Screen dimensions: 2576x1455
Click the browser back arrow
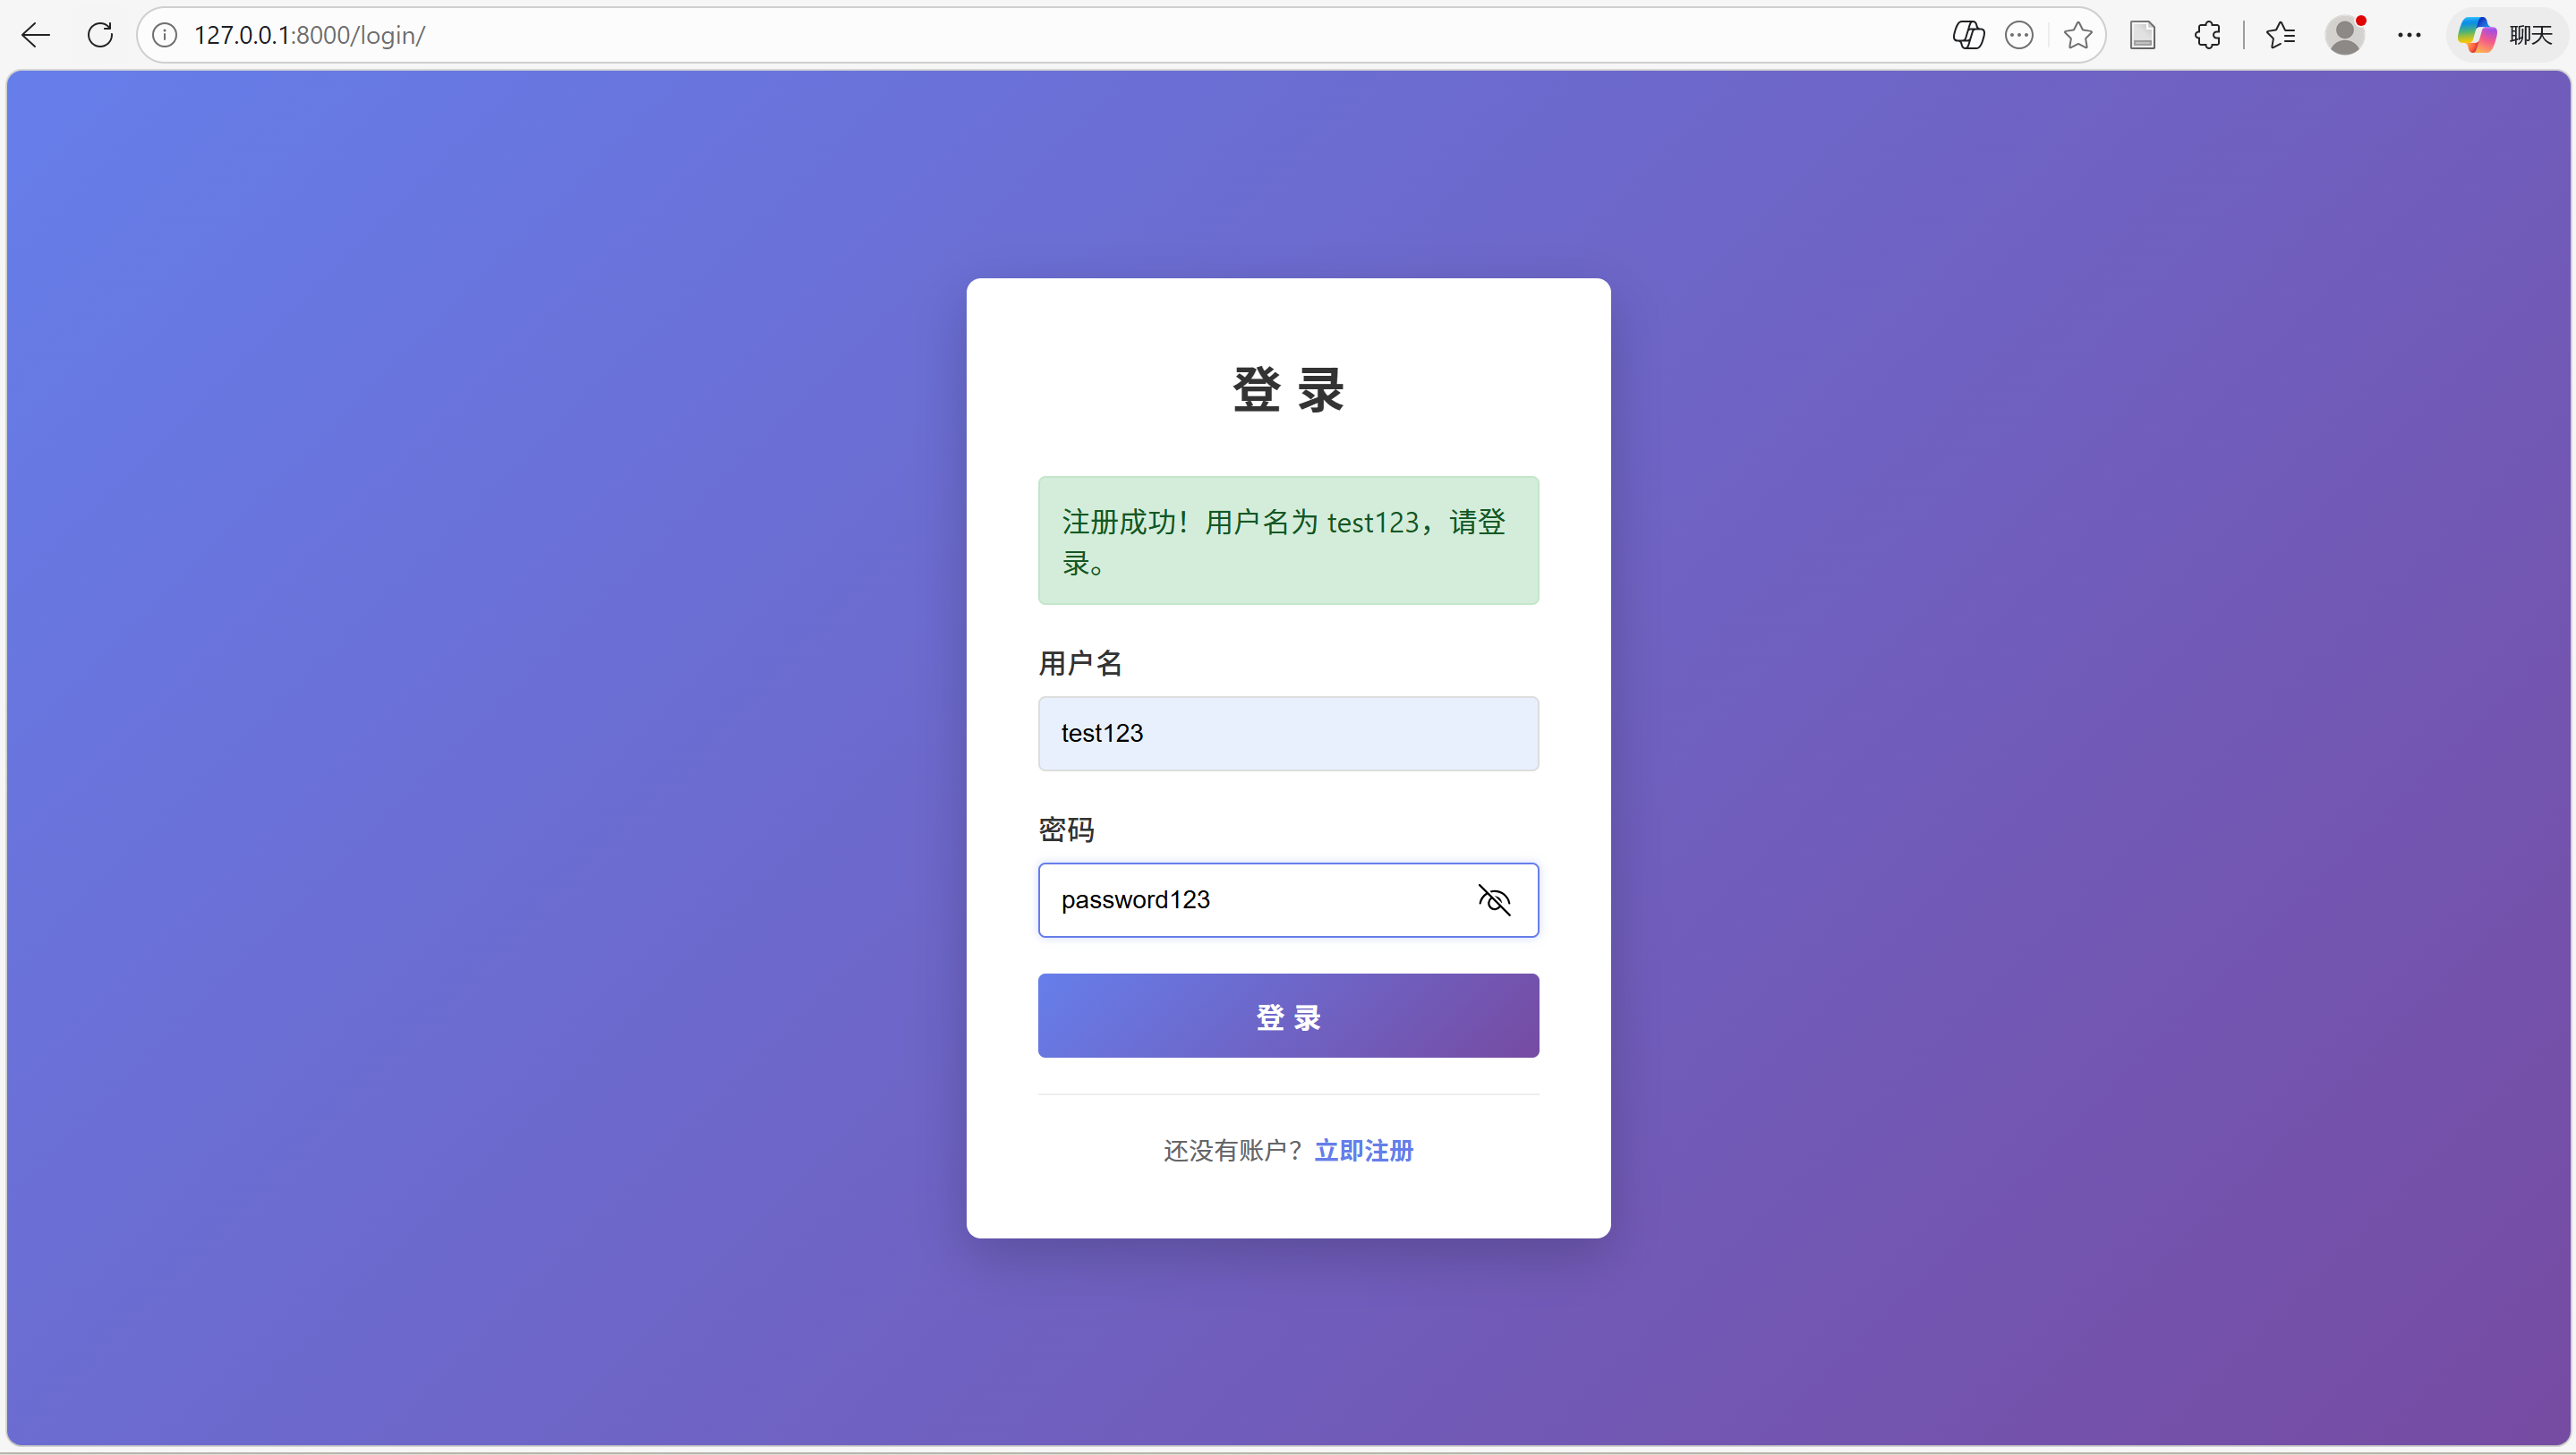coord(36,36)
